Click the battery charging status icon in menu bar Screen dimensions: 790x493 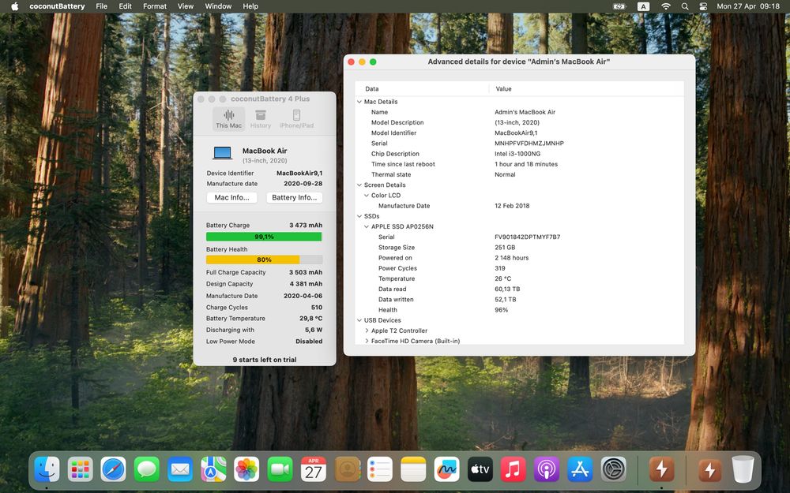[619, 6]
